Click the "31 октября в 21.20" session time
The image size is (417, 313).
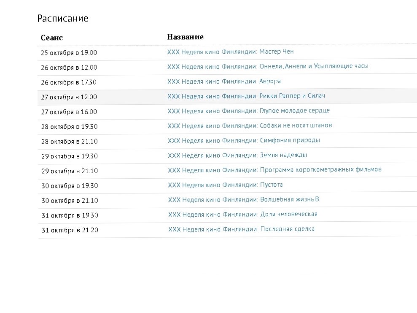pyautogui.click(x=70, y=230)
